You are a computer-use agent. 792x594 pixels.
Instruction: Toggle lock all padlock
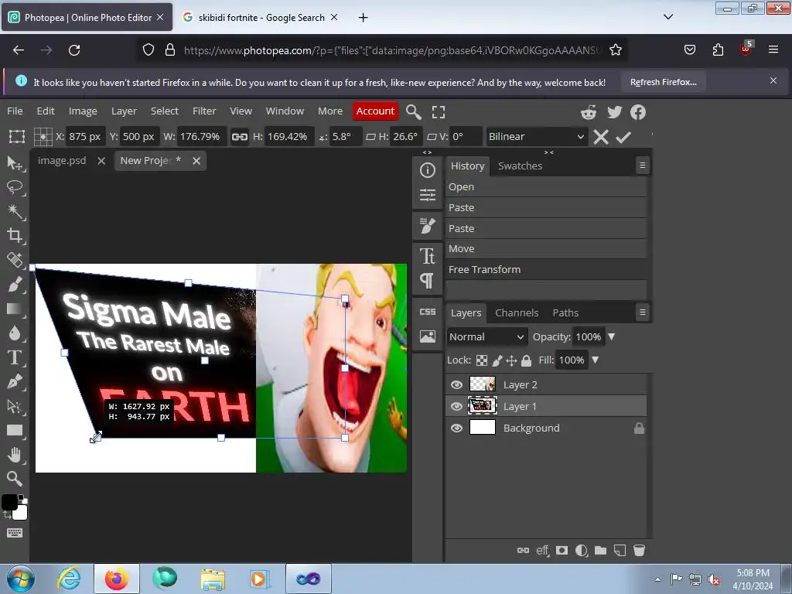pyautogui.click(x=526, y=360)
